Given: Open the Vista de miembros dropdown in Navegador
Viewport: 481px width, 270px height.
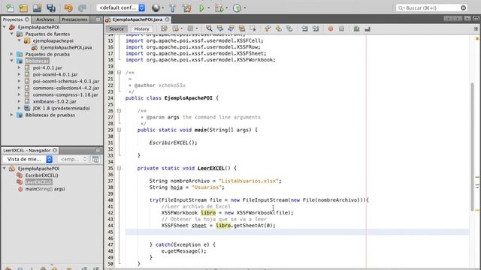Looking at the screenshot, I should (x=28, y=159).
